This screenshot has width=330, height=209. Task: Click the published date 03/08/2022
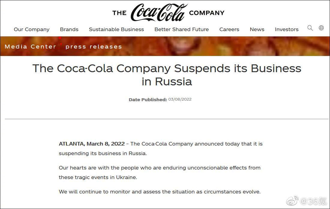[180, 99]
